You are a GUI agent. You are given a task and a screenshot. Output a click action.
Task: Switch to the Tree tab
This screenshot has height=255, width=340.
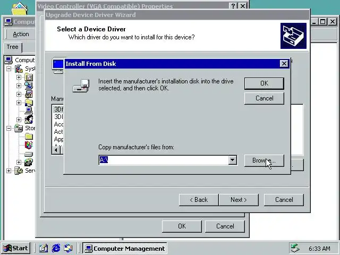12,47
